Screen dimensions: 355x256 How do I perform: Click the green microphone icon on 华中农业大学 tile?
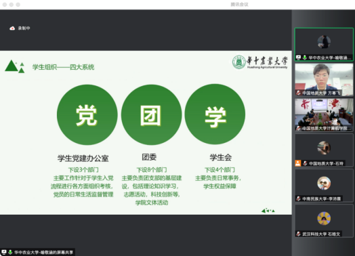(305, 58)
